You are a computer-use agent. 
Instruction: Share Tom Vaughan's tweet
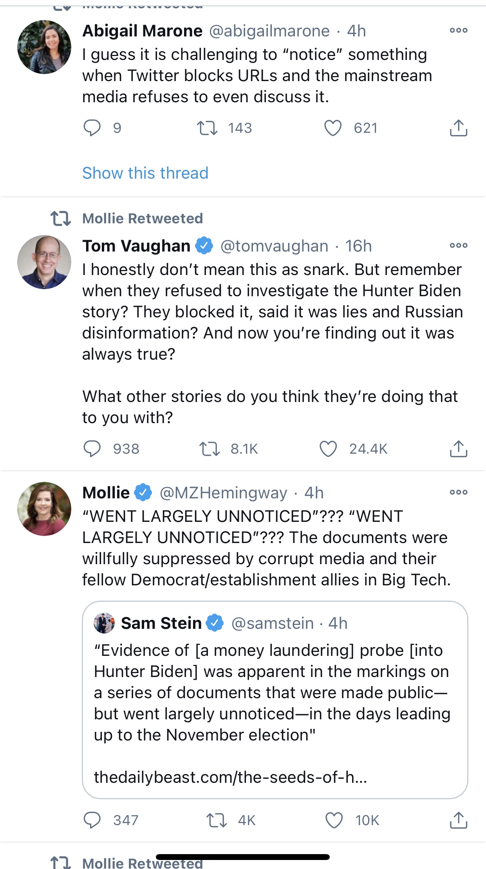(458, 449)
